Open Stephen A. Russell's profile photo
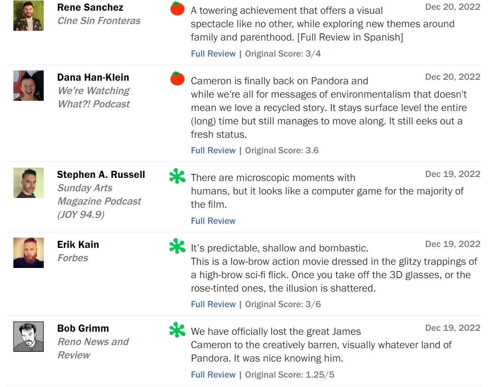 coord(29,183)
